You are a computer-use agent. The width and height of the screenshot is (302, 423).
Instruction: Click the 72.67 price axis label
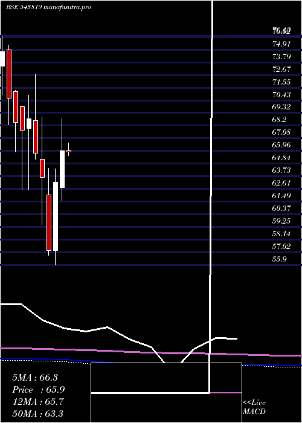[x=281, y=69]
